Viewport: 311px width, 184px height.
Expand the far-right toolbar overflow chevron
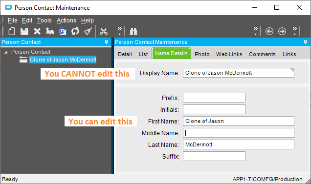click(295, 31)
